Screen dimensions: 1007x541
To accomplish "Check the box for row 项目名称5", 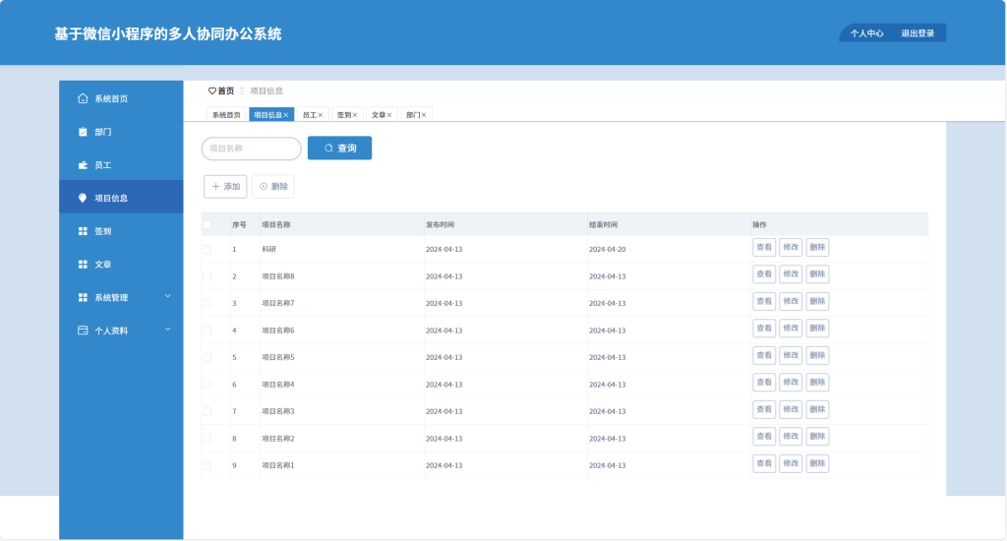I will coord(207,357).
